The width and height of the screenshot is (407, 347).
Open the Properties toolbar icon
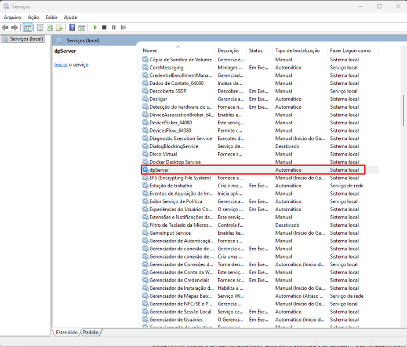40,27
